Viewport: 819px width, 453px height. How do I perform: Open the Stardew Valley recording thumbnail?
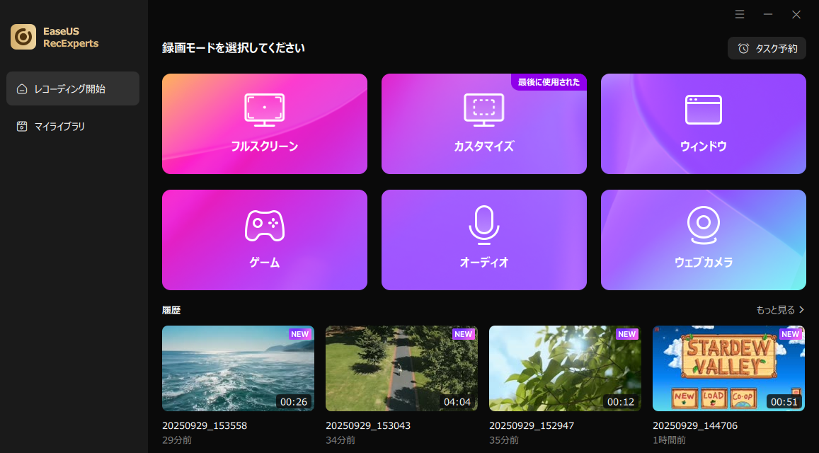(x=728, y=368)
